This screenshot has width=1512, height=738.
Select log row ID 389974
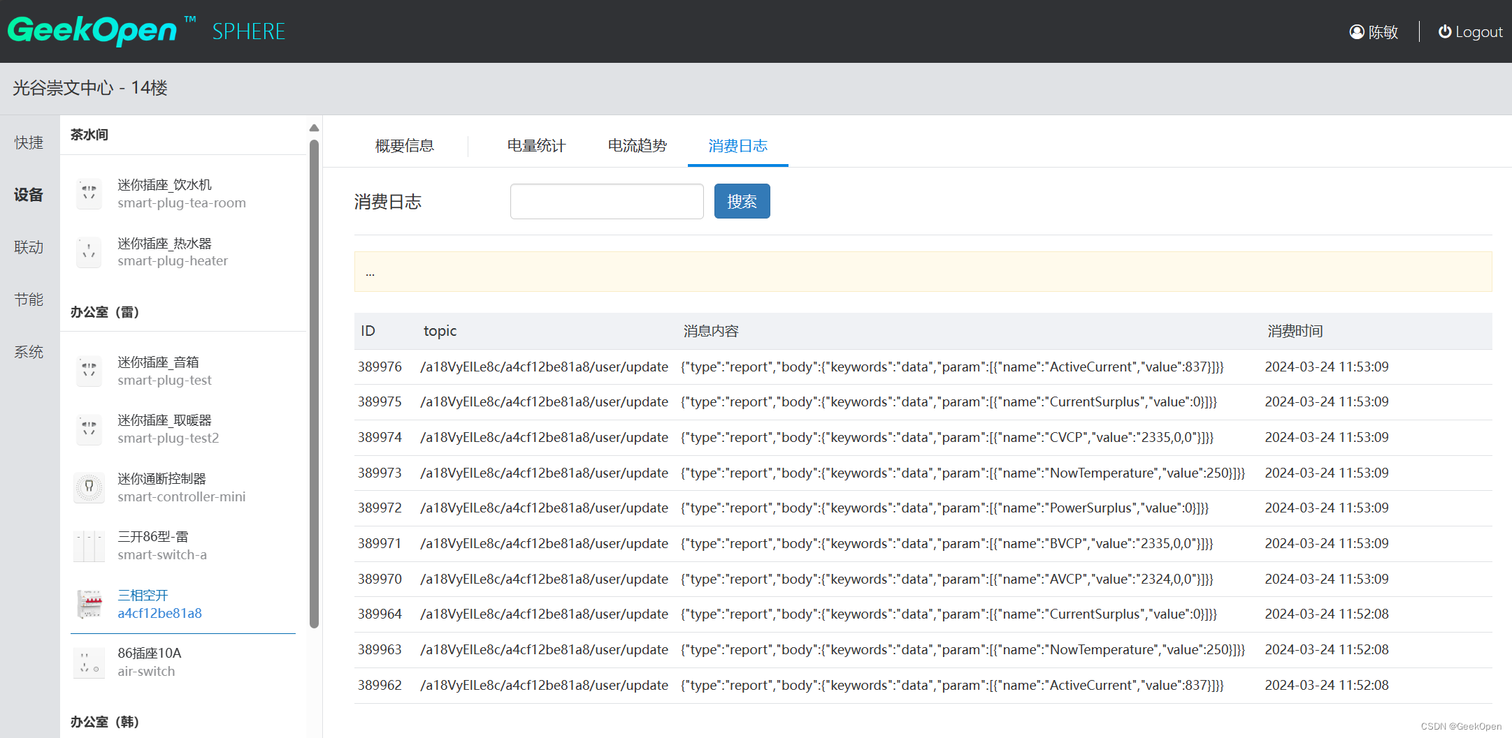tap(923, 438)
